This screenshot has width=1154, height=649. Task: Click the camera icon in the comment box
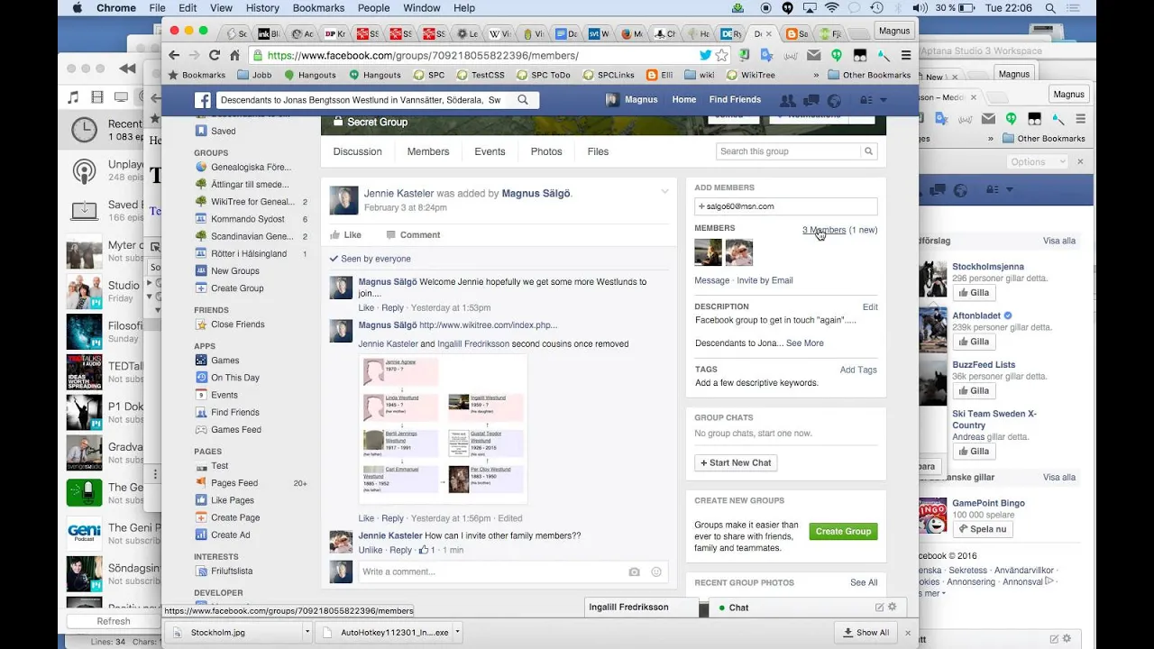pos(635,571)
